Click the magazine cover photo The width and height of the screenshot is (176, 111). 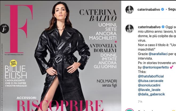61,56
